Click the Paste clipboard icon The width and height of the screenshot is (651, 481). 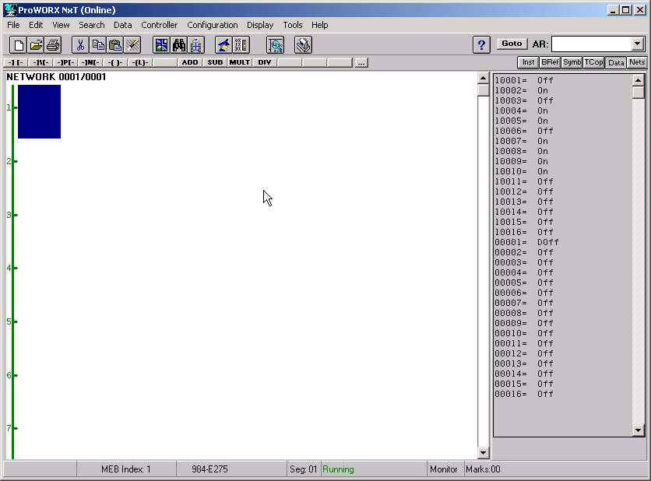click(x=114, y=45)
